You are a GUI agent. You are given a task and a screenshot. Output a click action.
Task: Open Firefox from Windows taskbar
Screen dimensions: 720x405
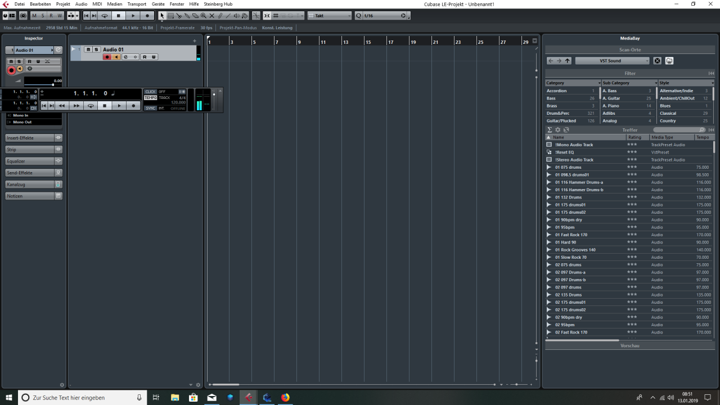pos(285,398)
